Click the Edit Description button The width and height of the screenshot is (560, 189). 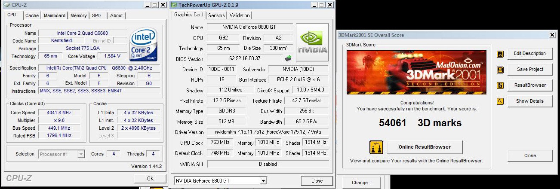point(530,54)
